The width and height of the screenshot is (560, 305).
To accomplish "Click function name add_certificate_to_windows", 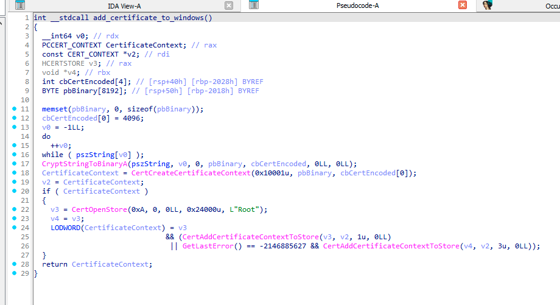I will pyautogui.click(x=148, y=18).
